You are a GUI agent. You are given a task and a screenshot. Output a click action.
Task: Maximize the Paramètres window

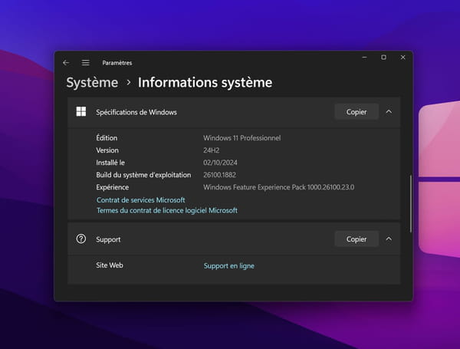click(383, 58)
